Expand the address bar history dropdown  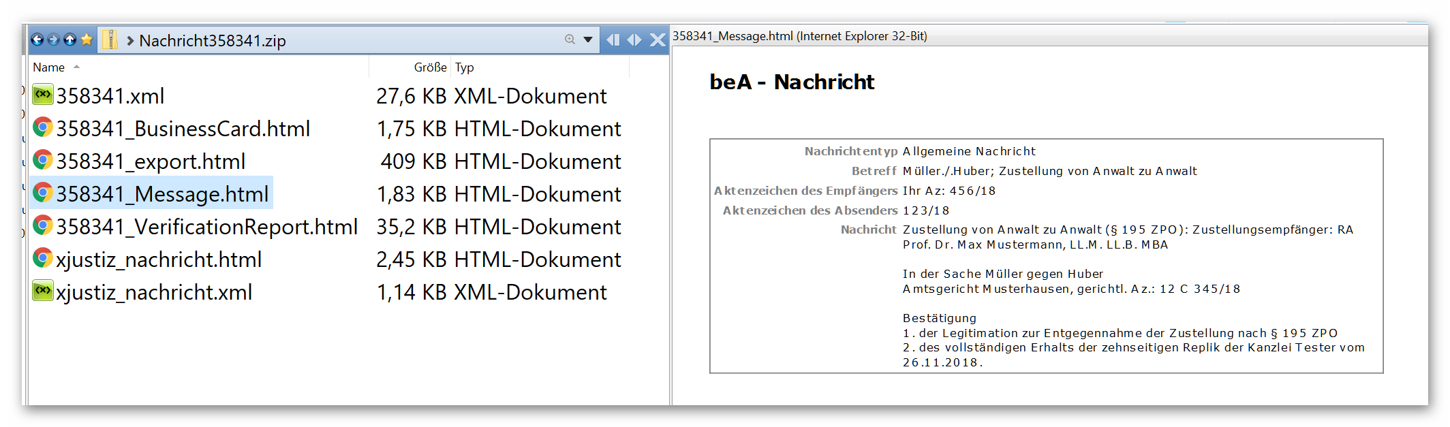pyautogui.click(x=588, y=39)
